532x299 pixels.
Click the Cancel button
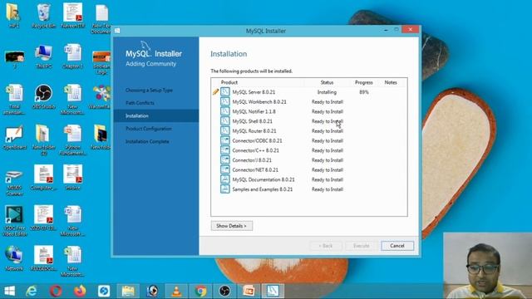coord(397,246)
